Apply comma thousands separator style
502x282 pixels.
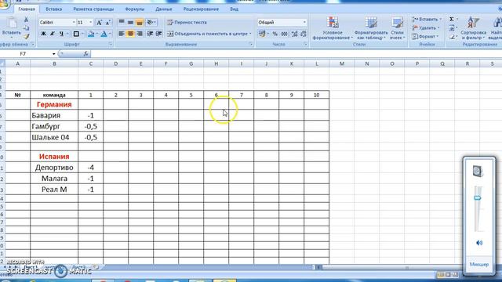(x=284, y=34)
